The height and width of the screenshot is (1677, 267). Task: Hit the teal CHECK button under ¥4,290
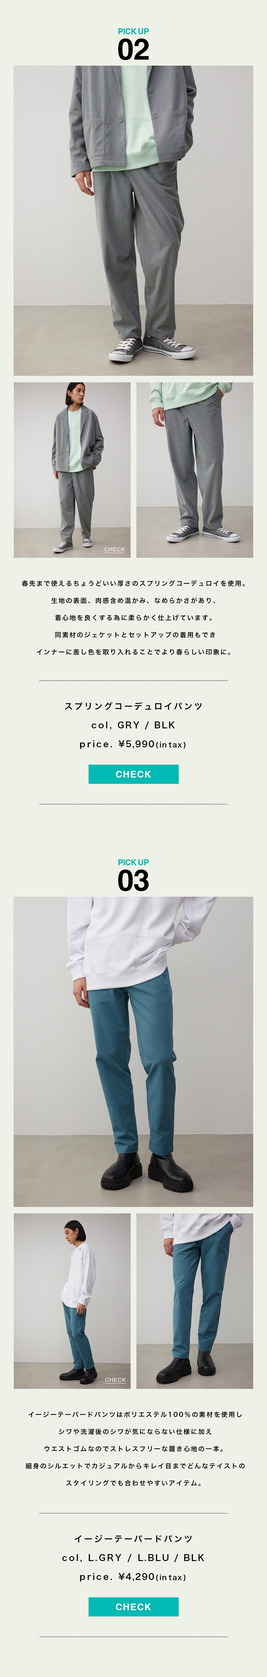click(133, 1607)
